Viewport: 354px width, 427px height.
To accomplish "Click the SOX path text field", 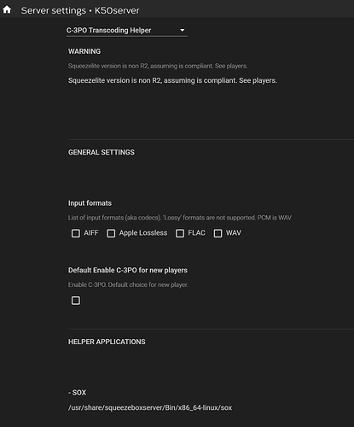I will (x=150, y=407).
